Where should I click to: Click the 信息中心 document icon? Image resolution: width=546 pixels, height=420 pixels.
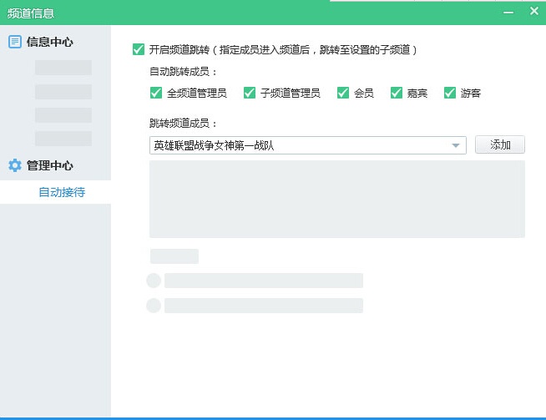(x=15, y=42)
